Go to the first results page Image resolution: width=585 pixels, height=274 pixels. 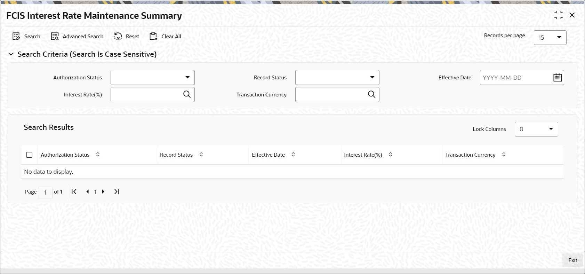click(74, 191)
